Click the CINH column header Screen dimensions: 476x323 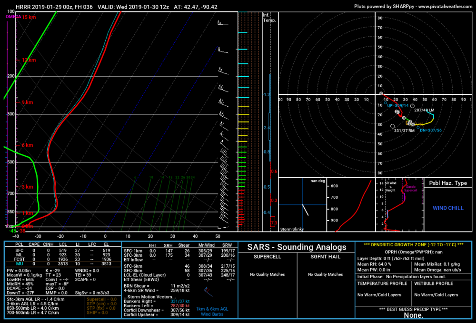tap(48, 244)
